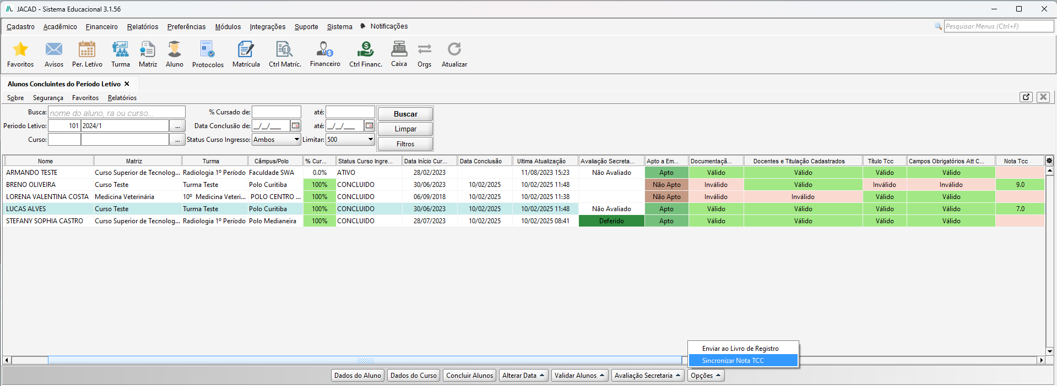Open the Cadastro menu
Image resolution: width=1057 pixels, height=386 pixels.
pyautogui.click(x=20, y=26)
